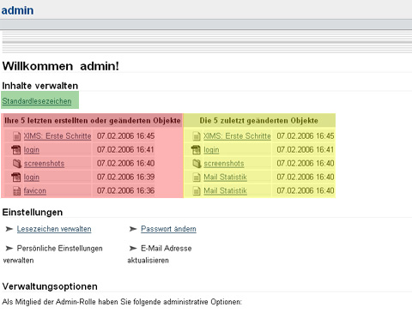
Task: Open screenshots folder link in red table
Action: 44,164
